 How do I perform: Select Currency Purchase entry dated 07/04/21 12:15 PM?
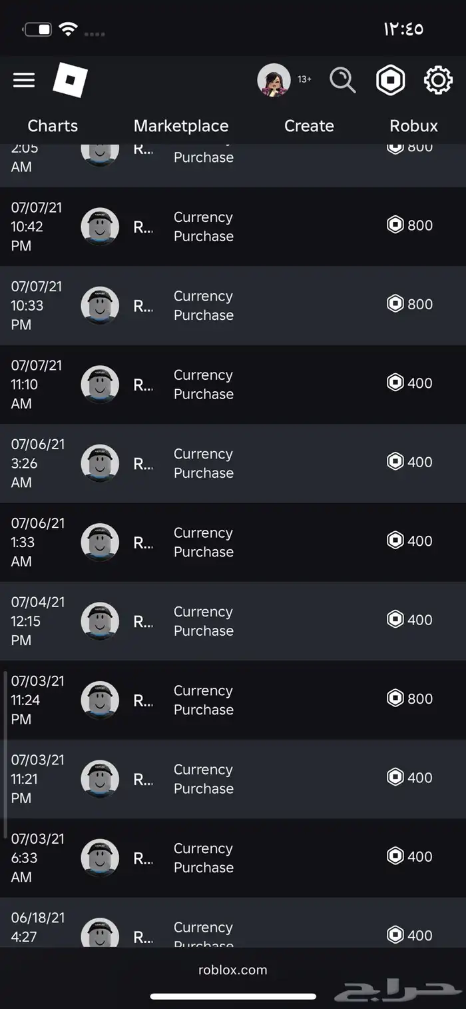204,621
